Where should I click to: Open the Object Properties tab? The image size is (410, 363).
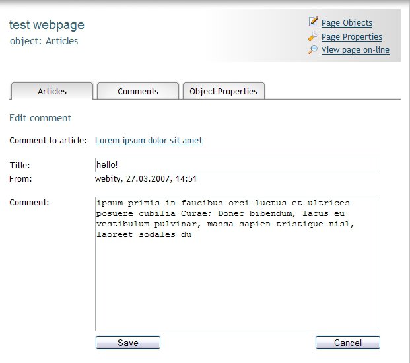[224, 91]
